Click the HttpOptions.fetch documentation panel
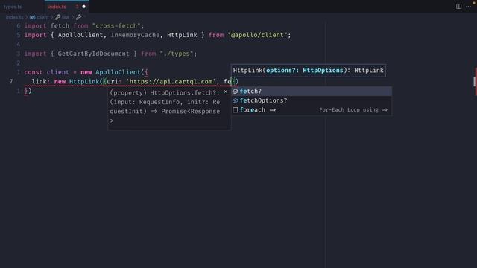This screenshot has width=477, height=268. (x=169, y=109)
